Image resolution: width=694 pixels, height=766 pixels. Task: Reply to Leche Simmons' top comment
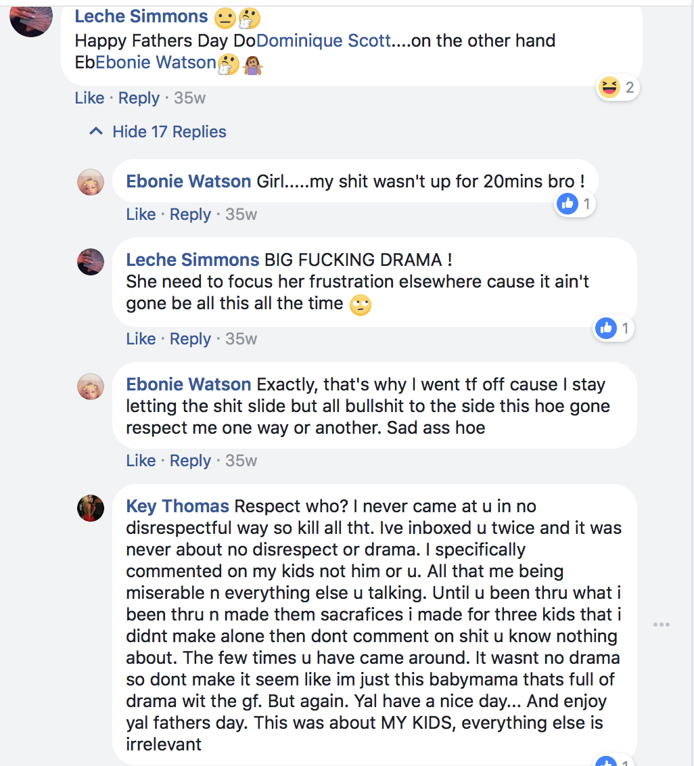point(139,99)
